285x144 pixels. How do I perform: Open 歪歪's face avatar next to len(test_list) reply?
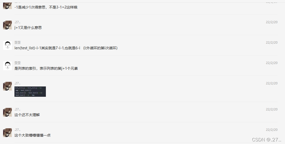[x=7, y=45]
